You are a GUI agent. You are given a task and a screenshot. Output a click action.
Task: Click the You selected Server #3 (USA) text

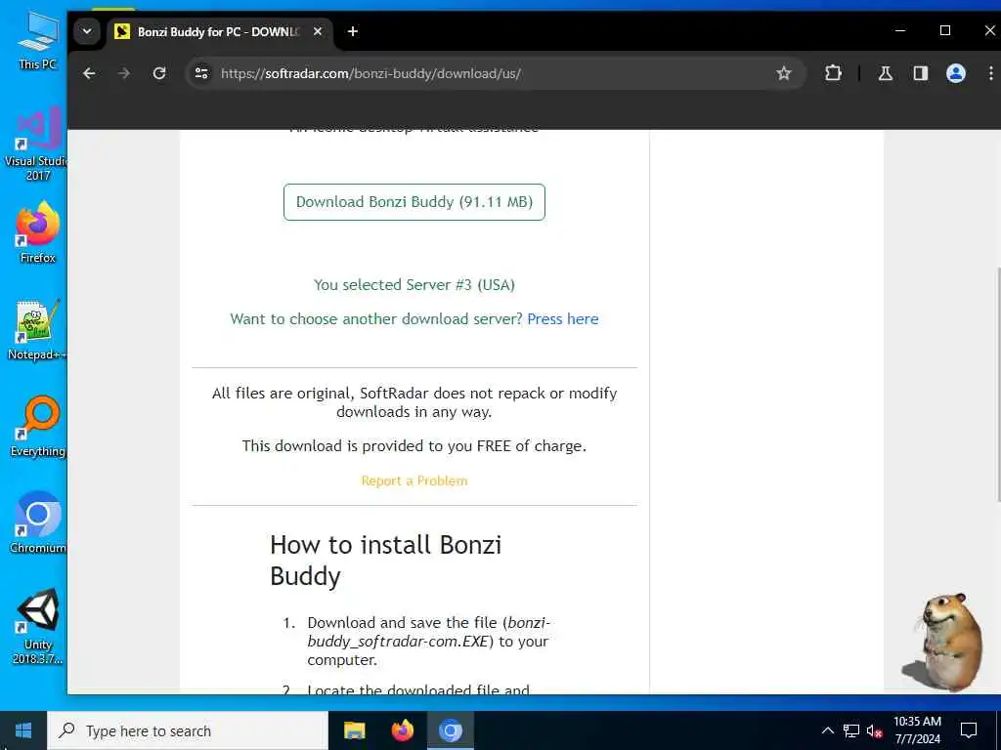[x=414, y=284]
